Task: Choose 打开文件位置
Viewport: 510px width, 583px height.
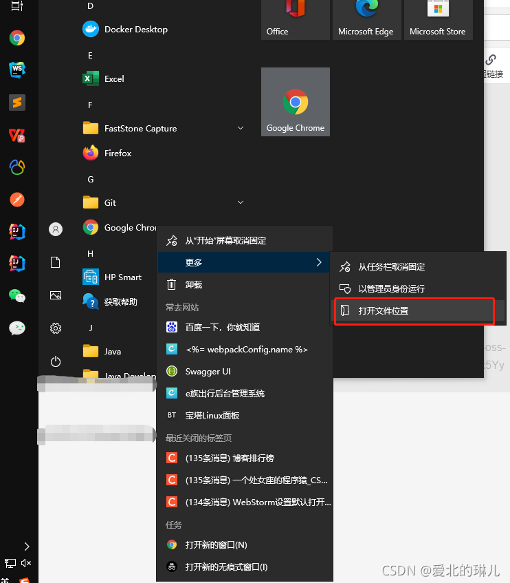Action: point(418,310)
